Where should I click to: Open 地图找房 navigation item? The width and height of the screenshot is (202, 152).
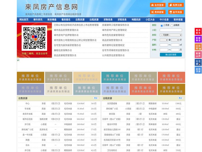click(x=136, y=20)
